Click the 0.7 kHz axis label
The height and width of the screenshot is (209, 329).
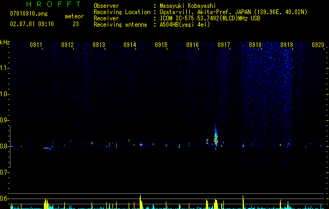(5, 172)
